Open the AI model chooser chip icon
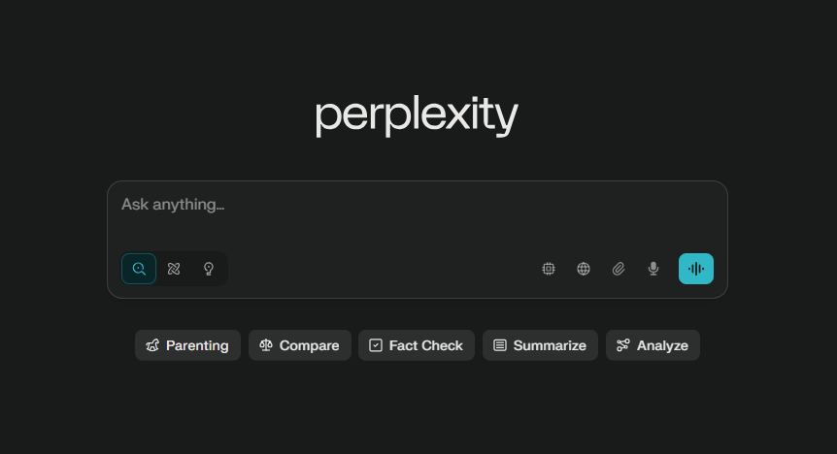The height and width of the screenshot is (454, 837). coord(549,269)
